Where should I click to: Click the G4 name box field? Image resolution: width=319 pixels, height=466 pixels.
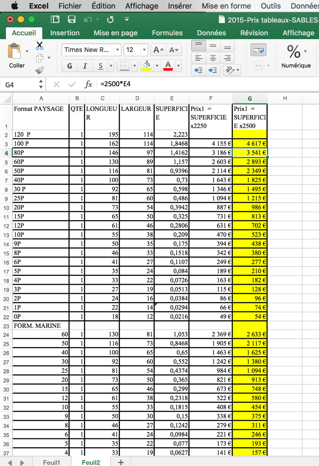pyautogui.click(x=20, y=85)
